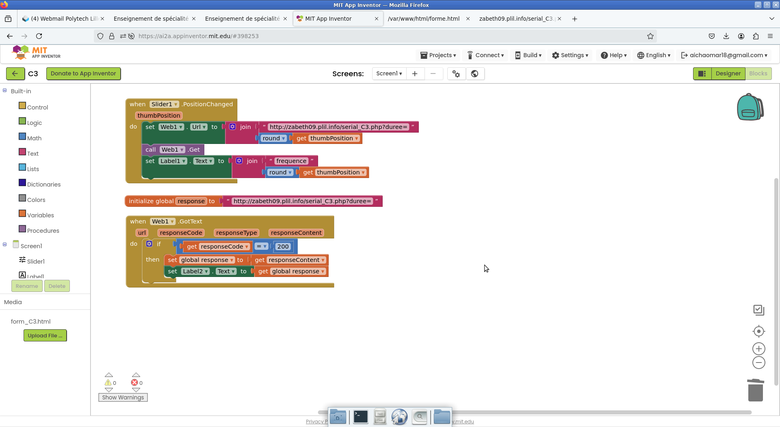Click the Upload File button
The image size is (780, 427).
(x=45, y=335)
